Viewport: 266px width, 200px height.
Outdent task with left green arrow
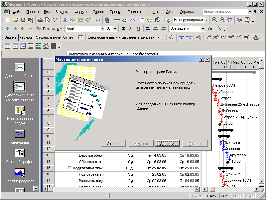click(x=7, y=29)
